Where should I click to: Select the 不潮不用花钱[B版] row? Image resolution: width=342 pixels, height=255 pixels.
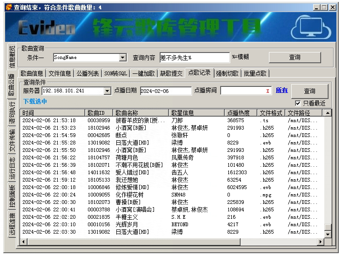172,165
